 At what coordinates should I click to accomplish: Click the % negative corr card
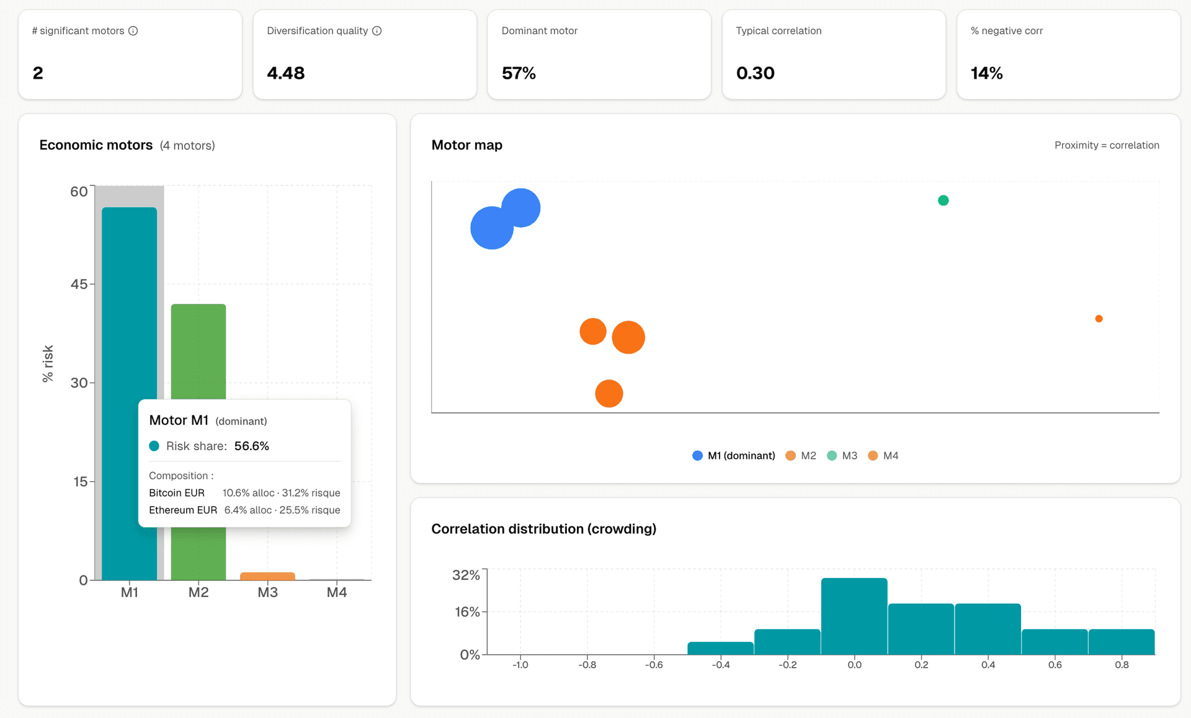[x=1068, y=55]
